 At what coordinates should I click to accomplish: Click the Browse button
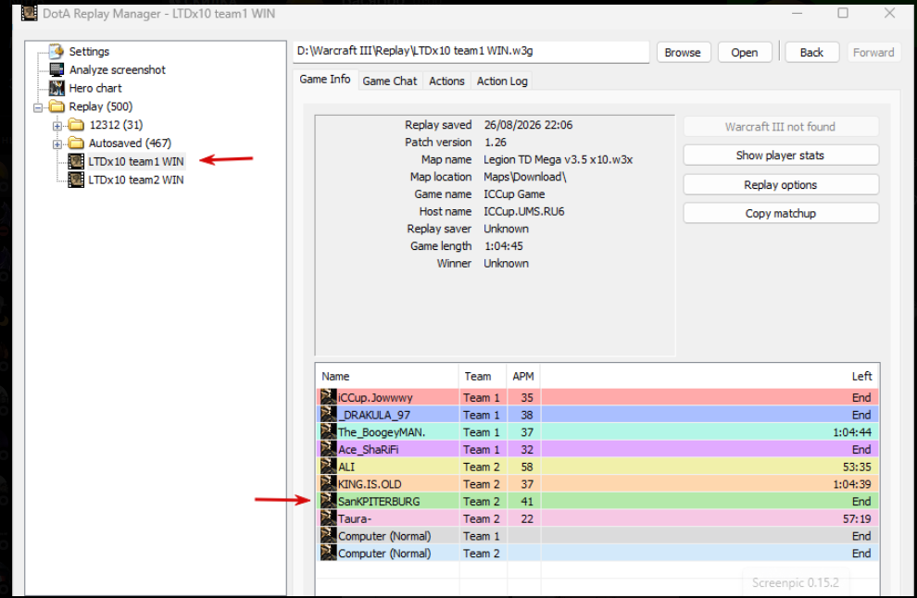683,52
